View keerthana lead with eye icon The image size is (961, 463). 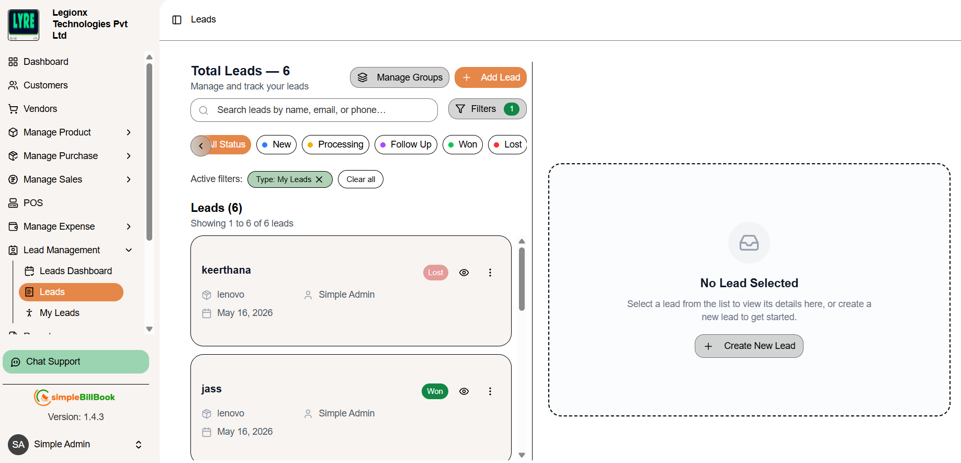click(464, 273)
